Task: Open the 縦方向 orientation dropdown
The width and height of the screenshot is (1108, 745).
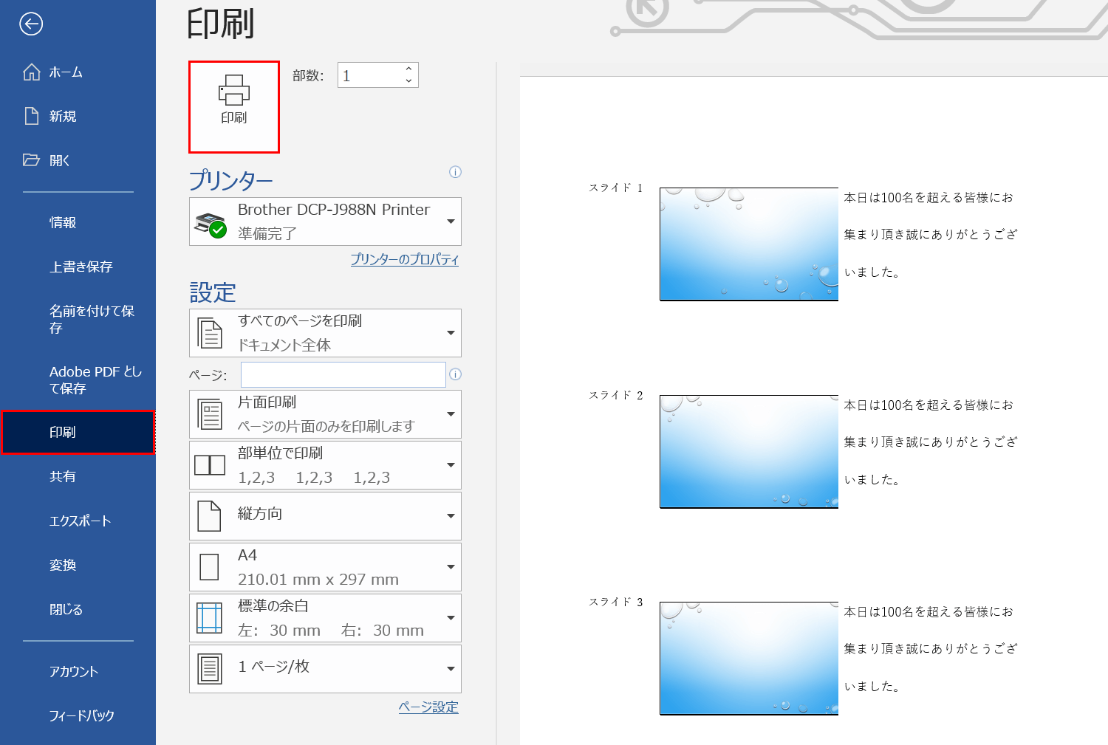Action: click(326, 516)
